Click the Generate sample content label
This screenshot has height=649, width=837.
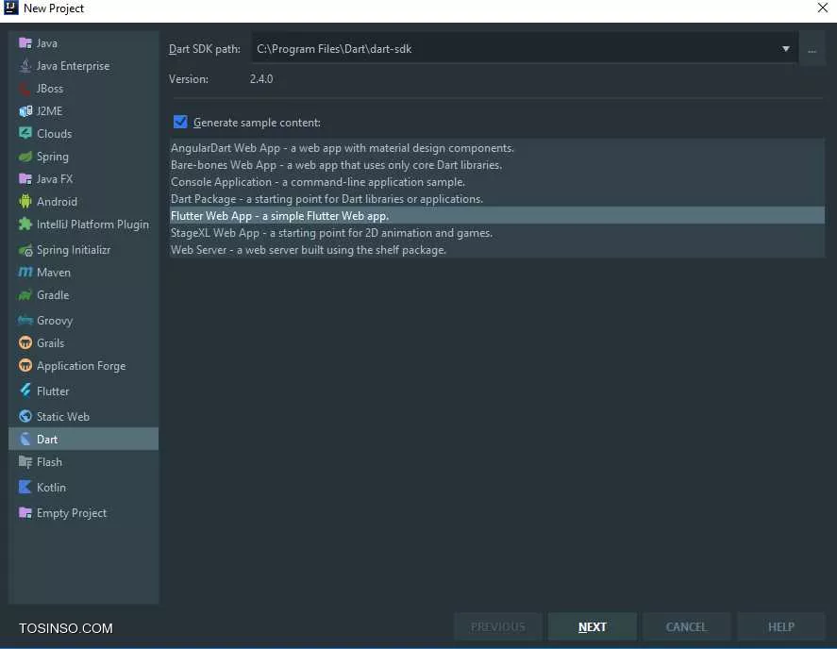257,123
